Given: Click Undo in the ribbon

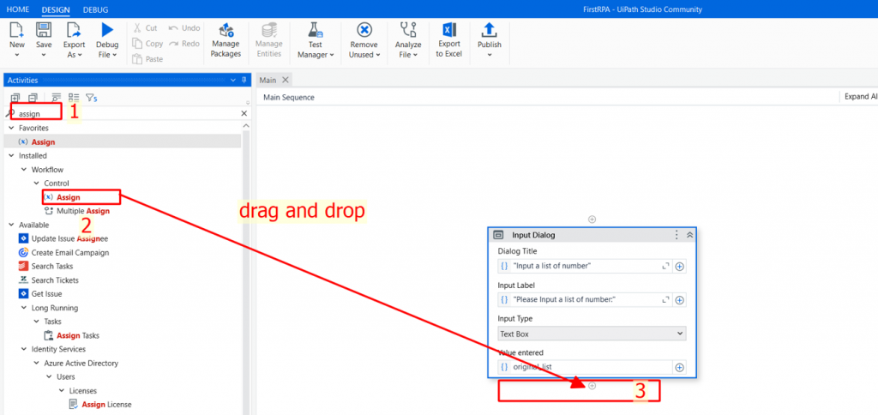Looking at the screenshot, I should pos(184,28).
